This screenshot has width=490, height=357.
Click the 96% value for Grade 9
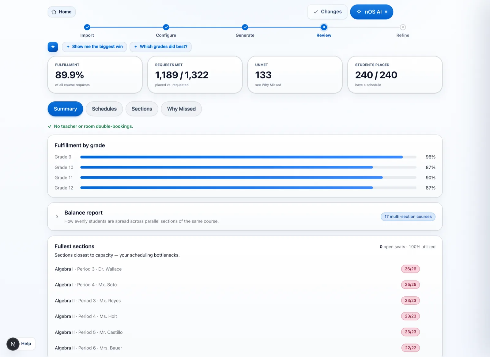(x=430, y=157)
